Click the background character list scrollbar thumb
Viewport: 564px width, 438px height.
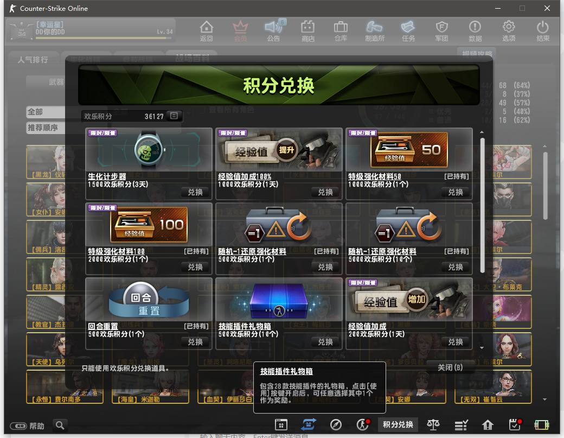(546, 186)
